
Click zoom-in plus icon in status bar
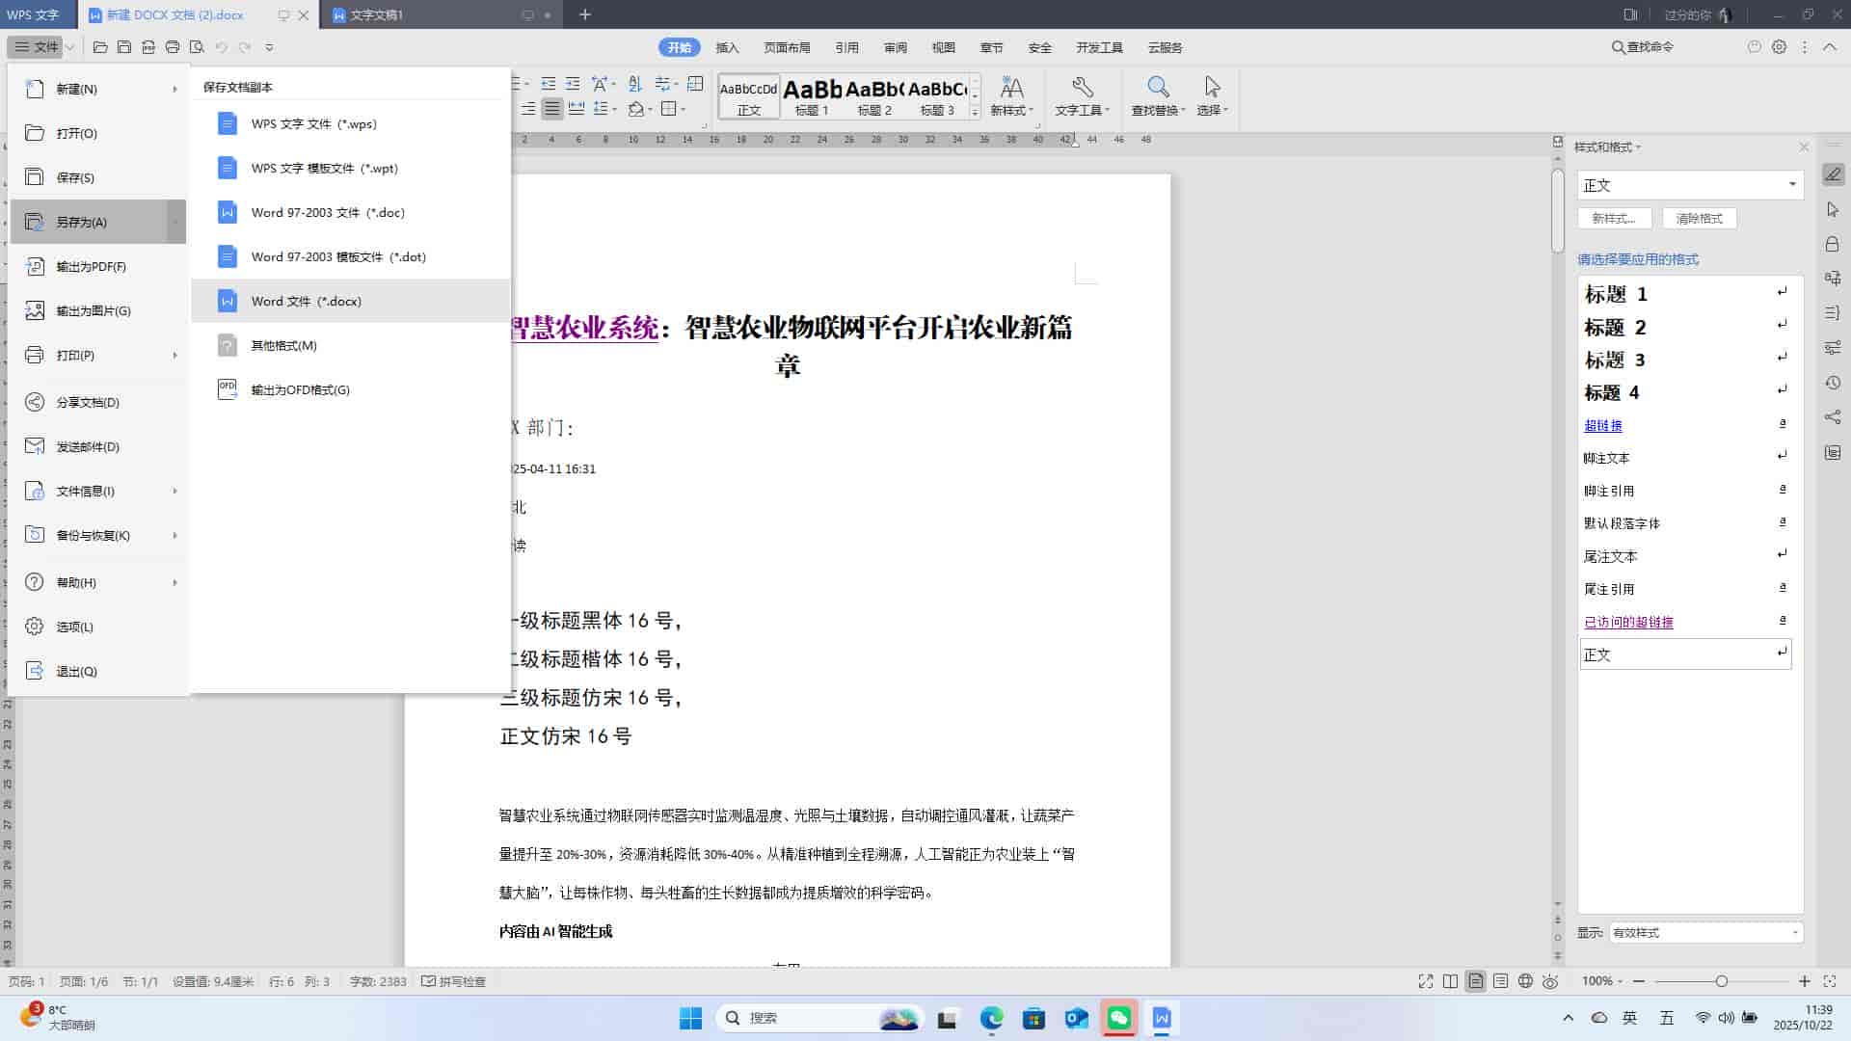click(x=1805, y=981)
